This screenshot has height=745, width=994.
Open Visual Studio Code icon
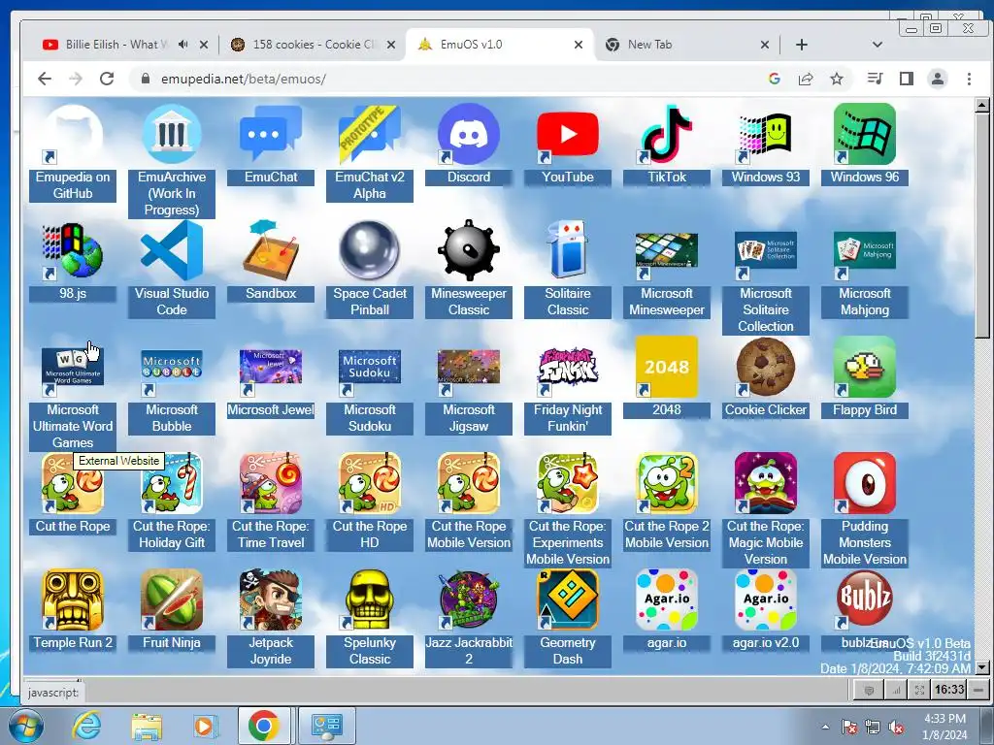click(172, 251)
